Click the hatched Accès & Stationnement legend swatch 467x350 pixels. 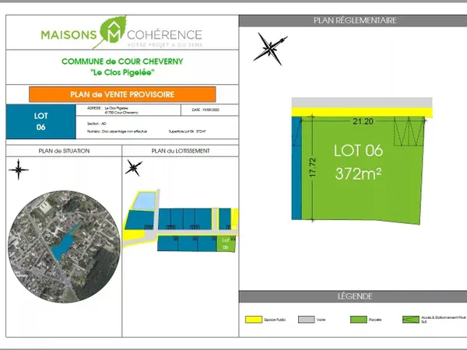point(411,320)
